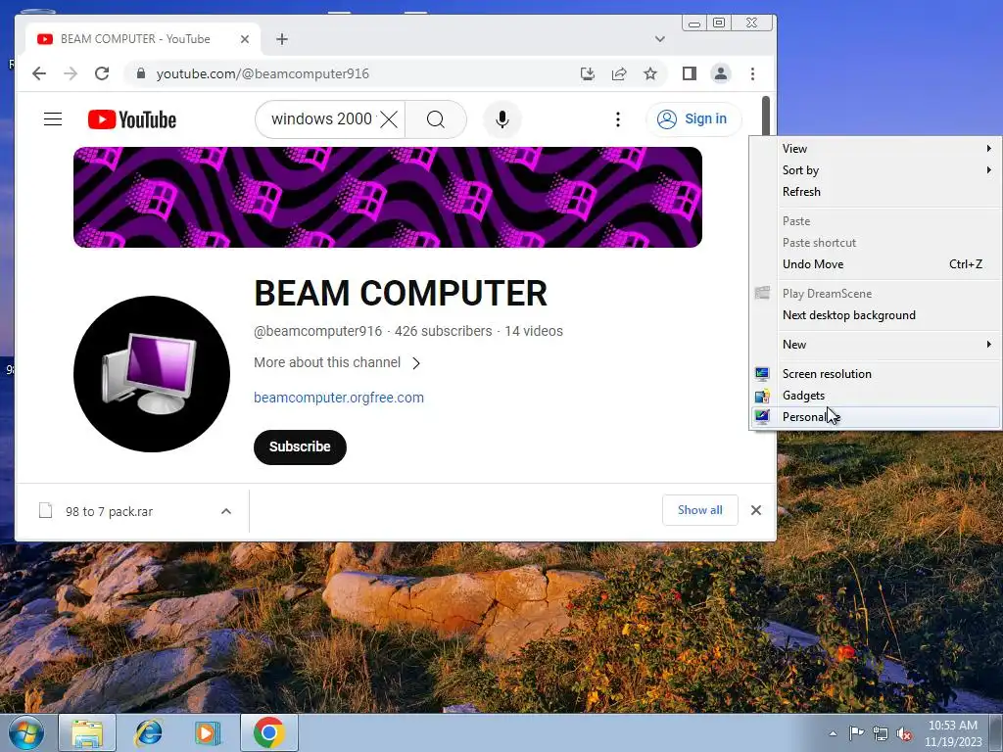The image size is (1003, 752).
Task: Click the share page icon in the address bar
Action: click(x=619, y=73)
